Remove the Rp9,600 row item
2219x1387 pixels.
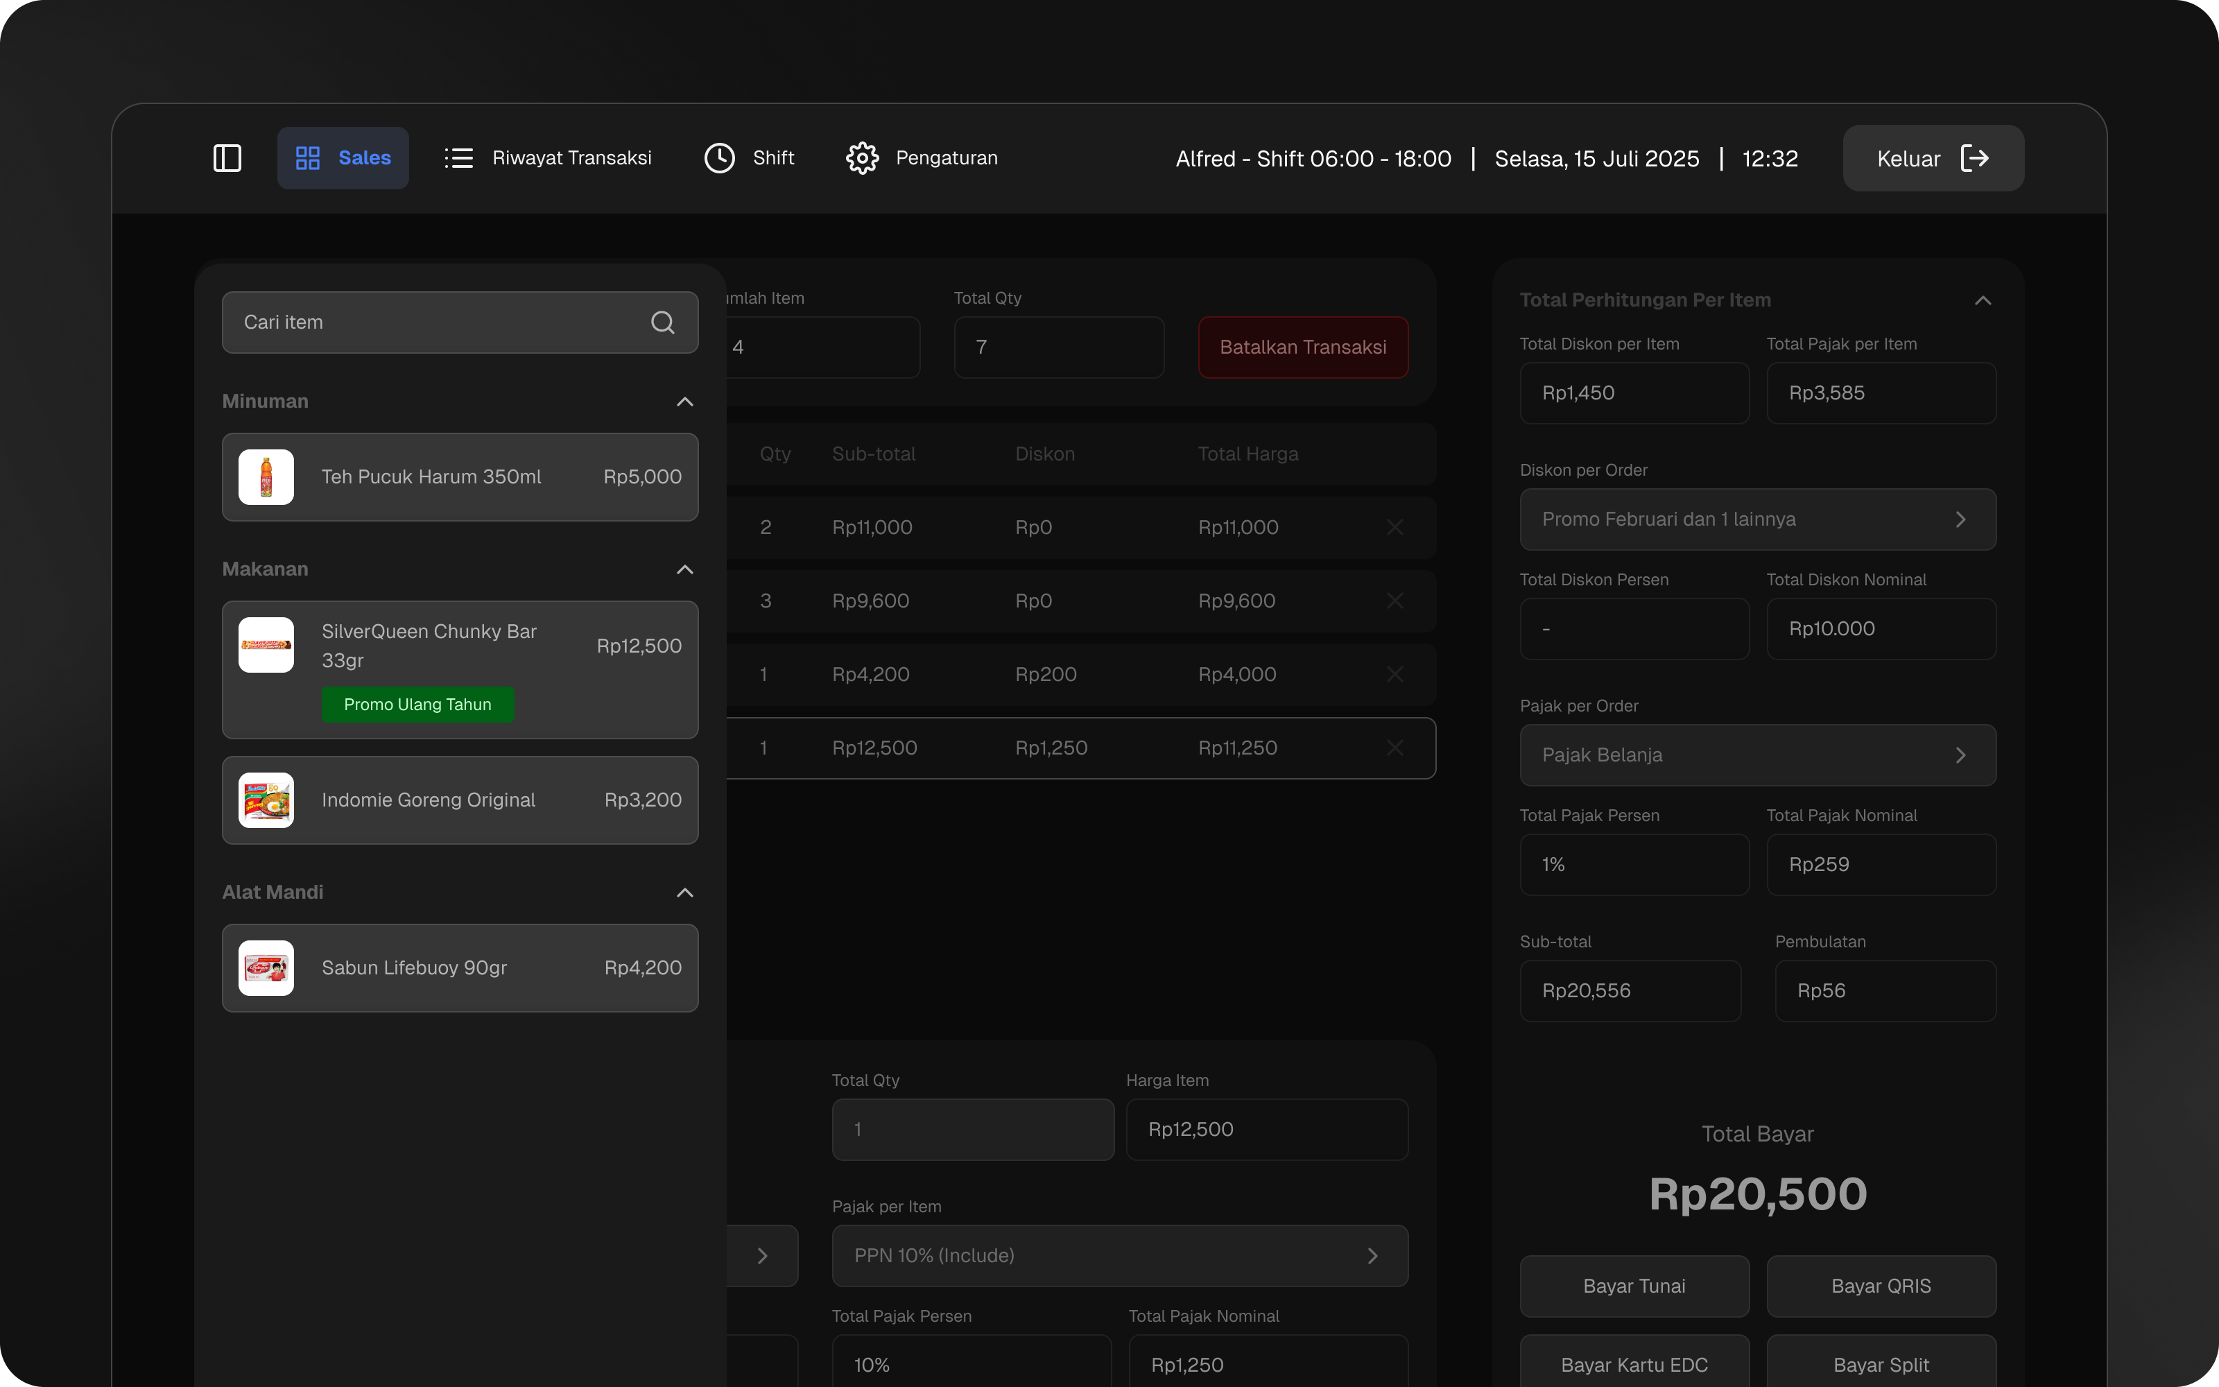pos(1395,601)
